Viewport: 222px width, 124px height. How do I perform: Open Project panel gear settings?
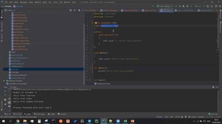[79, 10]
